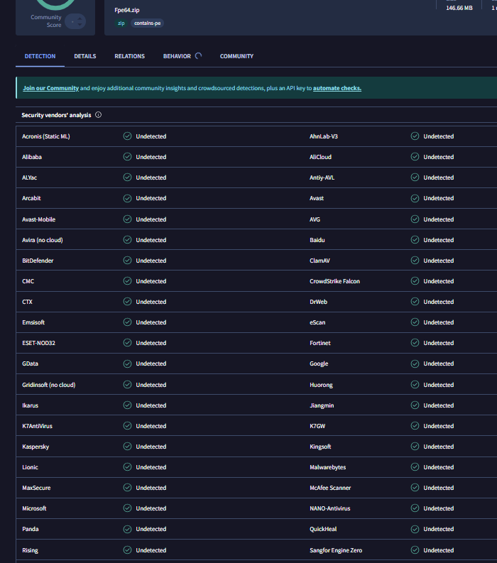Click the 146.66 MB file size

pos(459,8)
